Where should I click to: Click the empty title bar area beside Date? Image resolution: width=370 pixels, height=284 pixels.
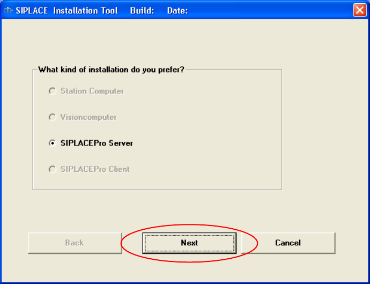(x=268, y=10)
